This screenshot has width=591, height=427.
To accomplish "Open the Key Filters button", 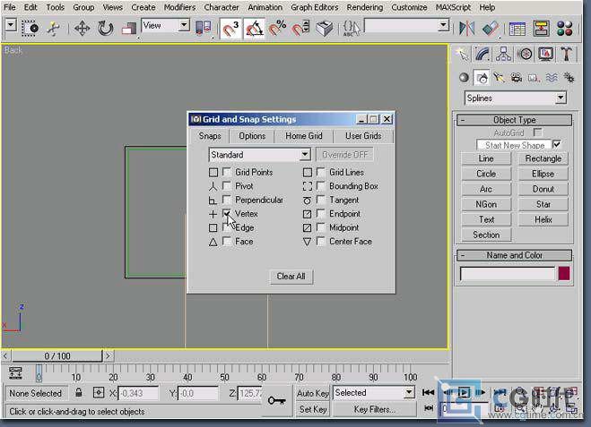I will [x=374, y=409].
